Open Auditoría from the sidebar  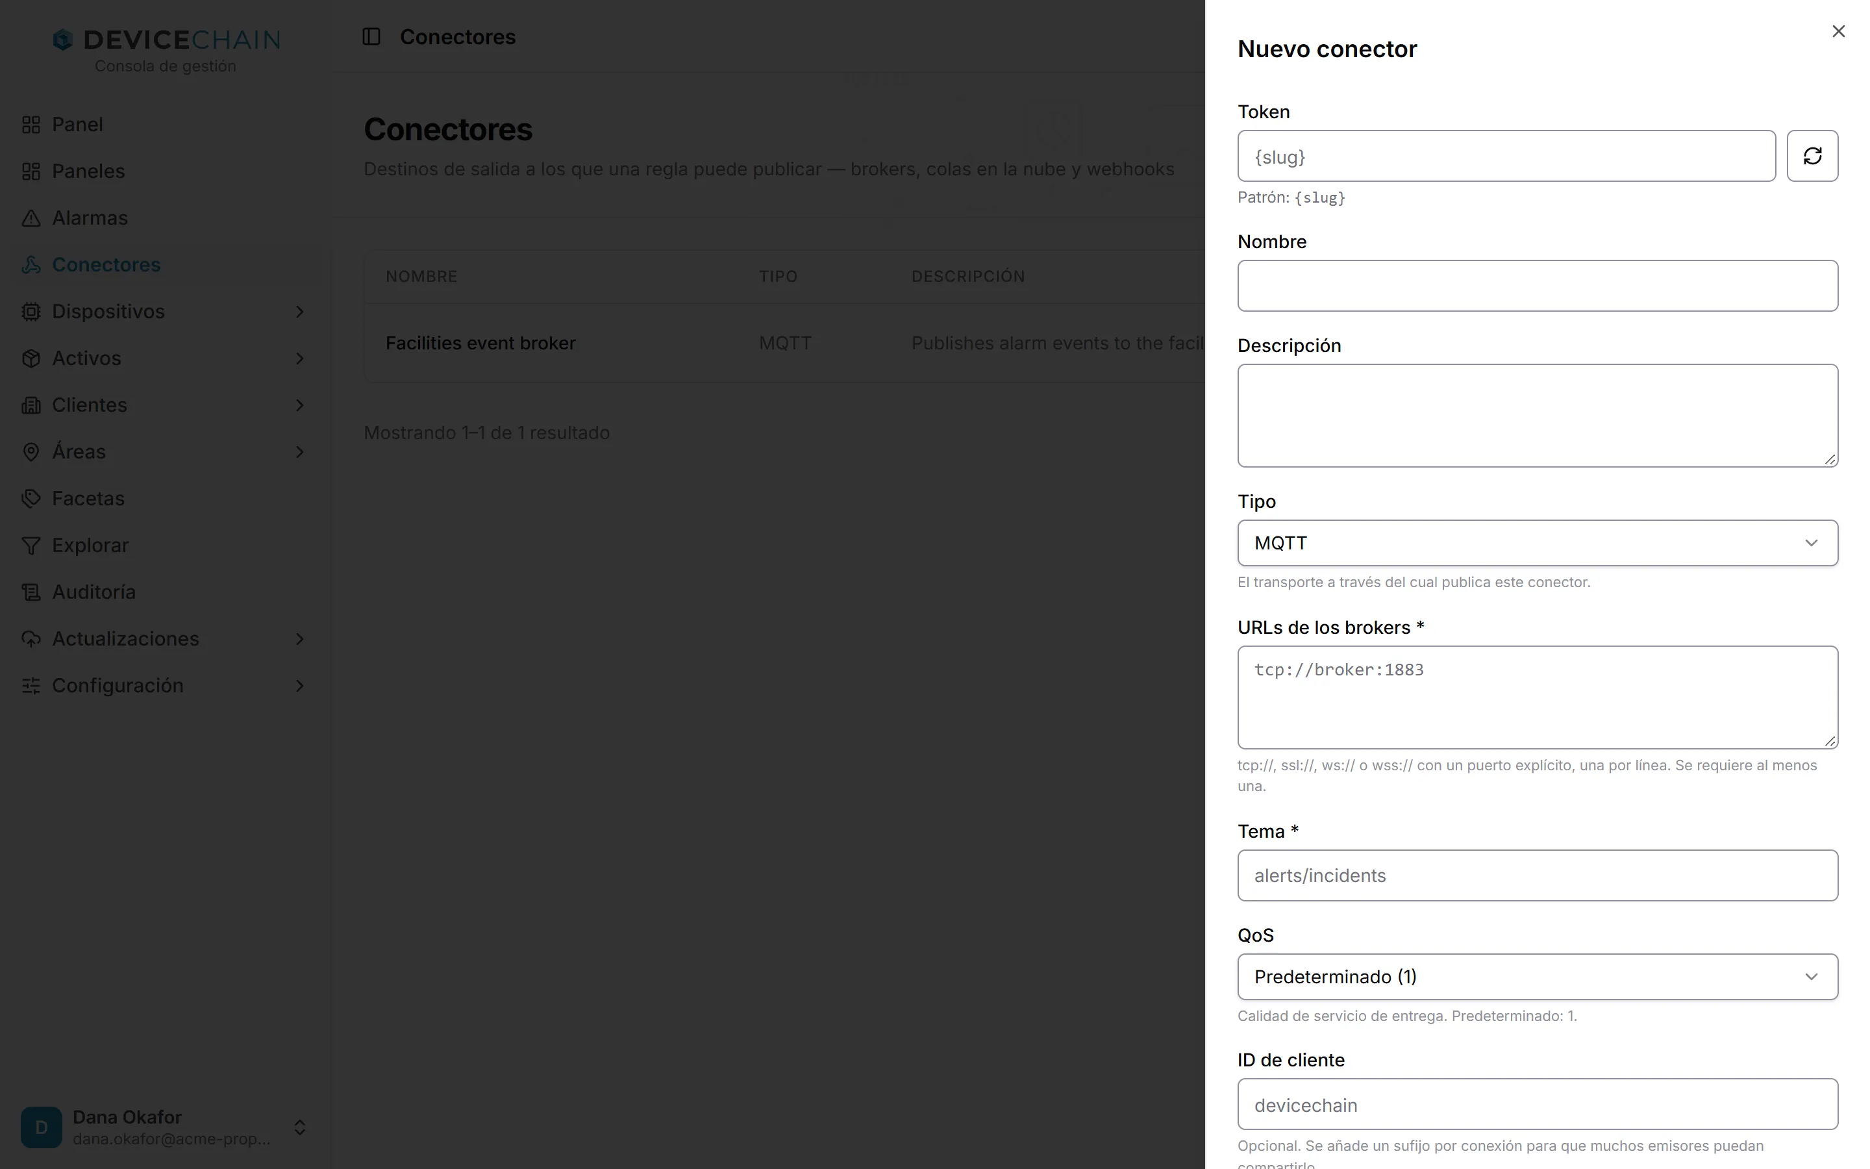click(x=164, y=592)
